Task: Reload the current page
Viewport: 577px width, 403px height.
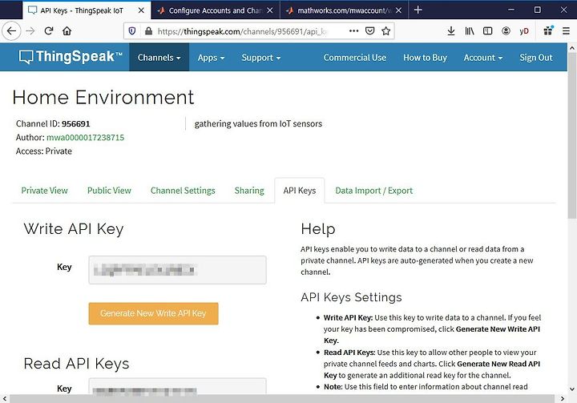Action: pos(49,31)
